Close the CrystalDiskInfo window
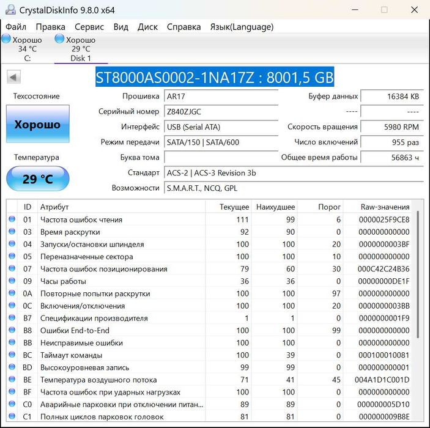This screenshot has height=428, width=430. tap(414, 10)
